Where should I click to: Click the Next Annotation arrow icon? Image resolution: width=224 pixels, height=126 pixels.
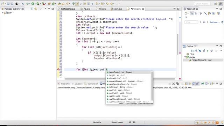tap(97, 4)
